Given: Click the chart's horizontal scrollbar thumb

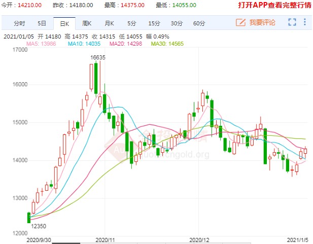Looking at the screenshot, I should tap(66, 243).
